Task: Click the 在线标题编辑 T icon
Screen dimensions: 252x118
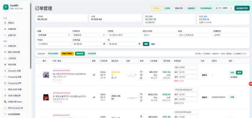Action: pos(5,114)
